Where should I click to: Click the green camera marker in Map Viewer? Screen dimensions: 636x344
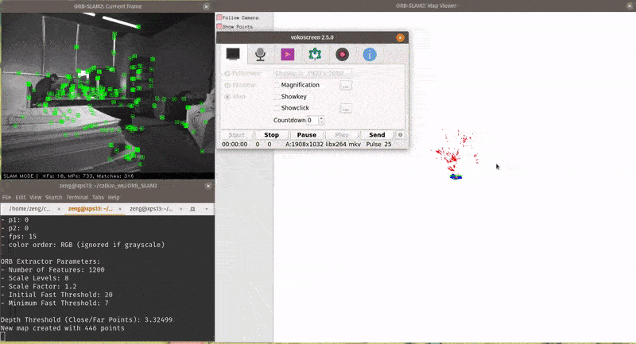456,176
